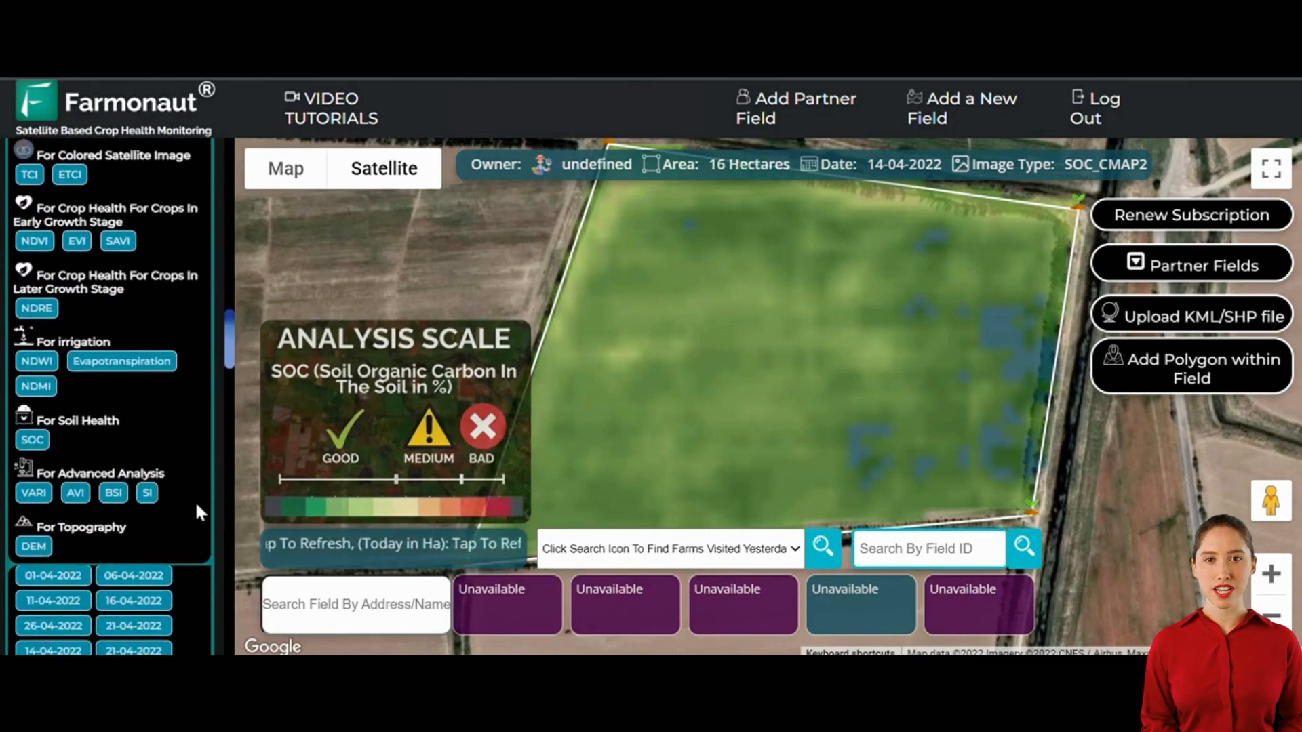The image size is (1302, 732).
Task: Pick the 26-04-2022 date
Action: (x=53, y=625)
